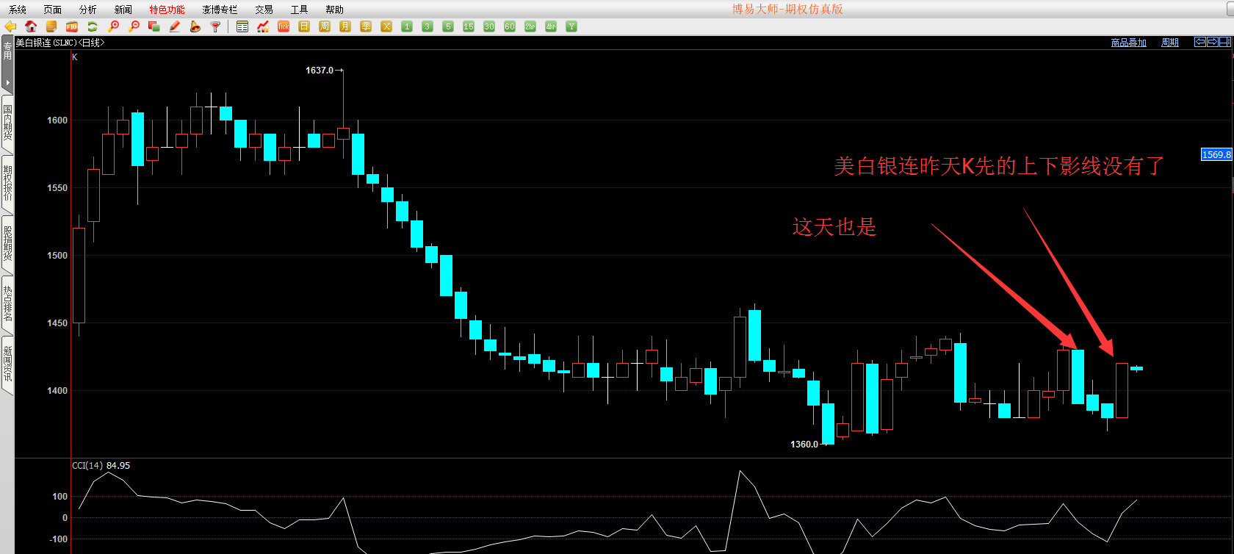The image size is (1234, 554).
Task: Click the CCI(14) indicator label
Action: click(x=87, y=465)
